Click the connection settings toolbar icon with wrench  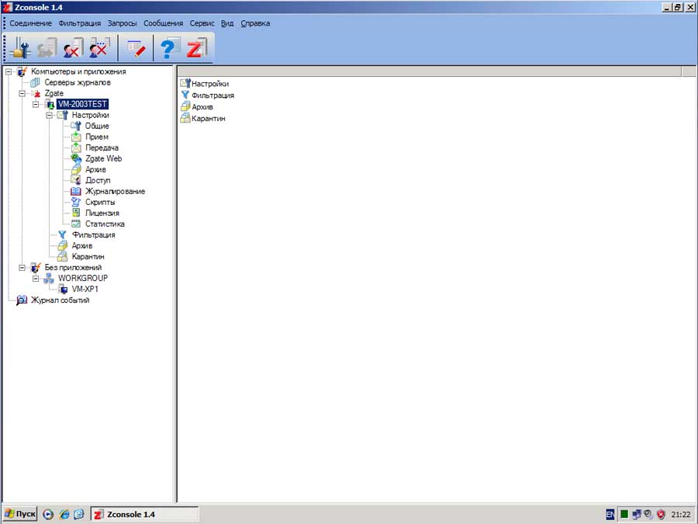19,47
